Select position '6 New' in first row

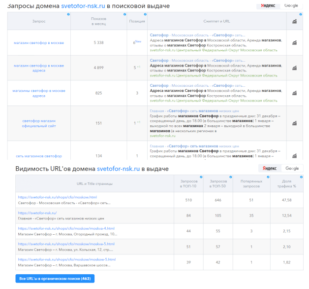pyautogui.click(x=137, y=42)
